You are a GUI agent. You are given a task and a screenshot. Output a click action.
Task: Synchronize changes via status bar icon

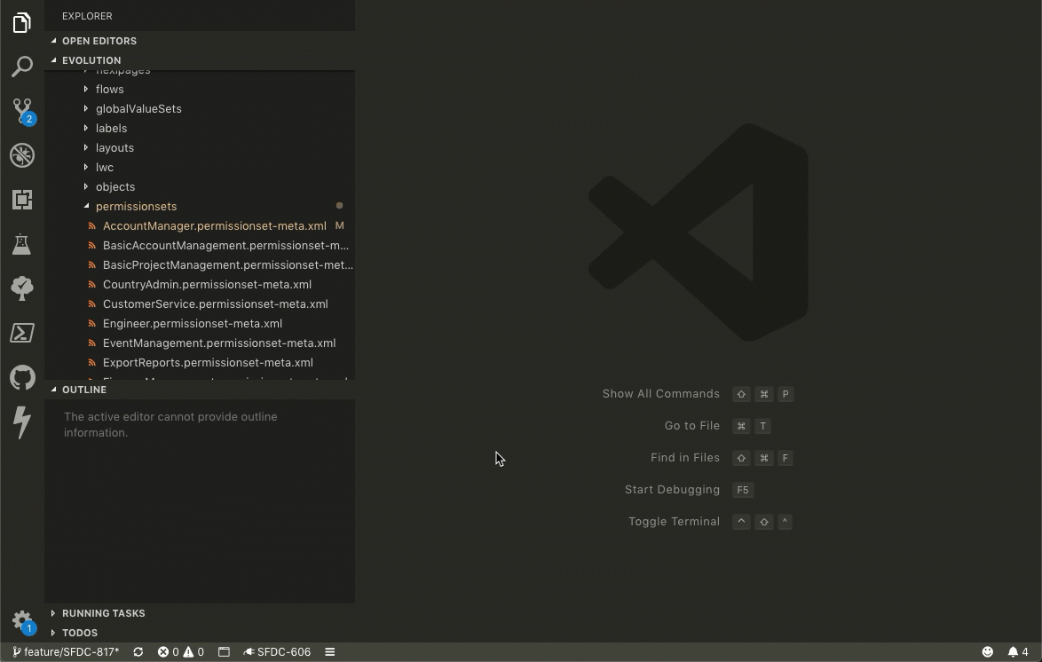click(138, 652)
